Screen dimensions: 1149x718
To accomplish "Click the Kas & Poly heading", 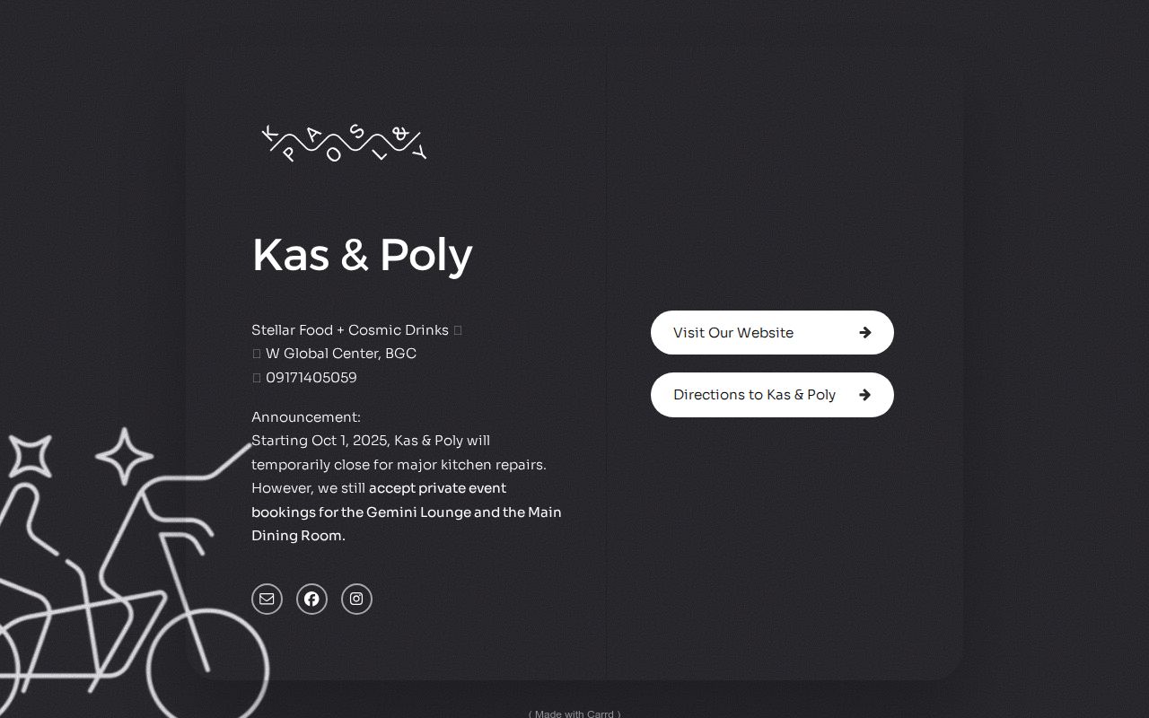I will click(x=362, y=255).
